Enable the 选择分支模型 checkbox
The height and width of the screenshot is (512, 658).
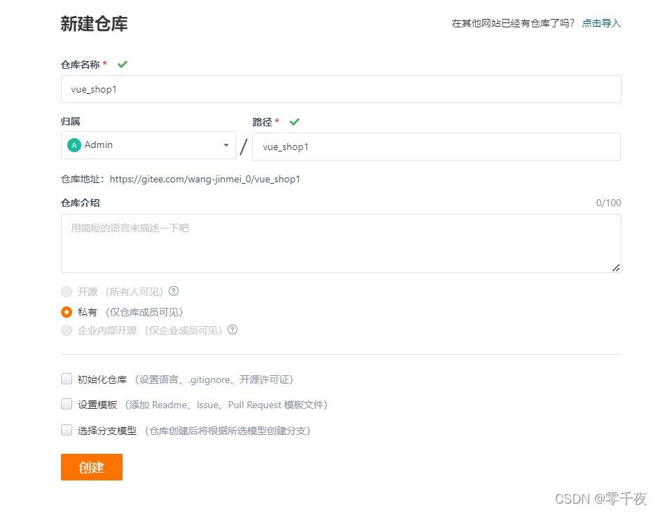tap(67, 430)
